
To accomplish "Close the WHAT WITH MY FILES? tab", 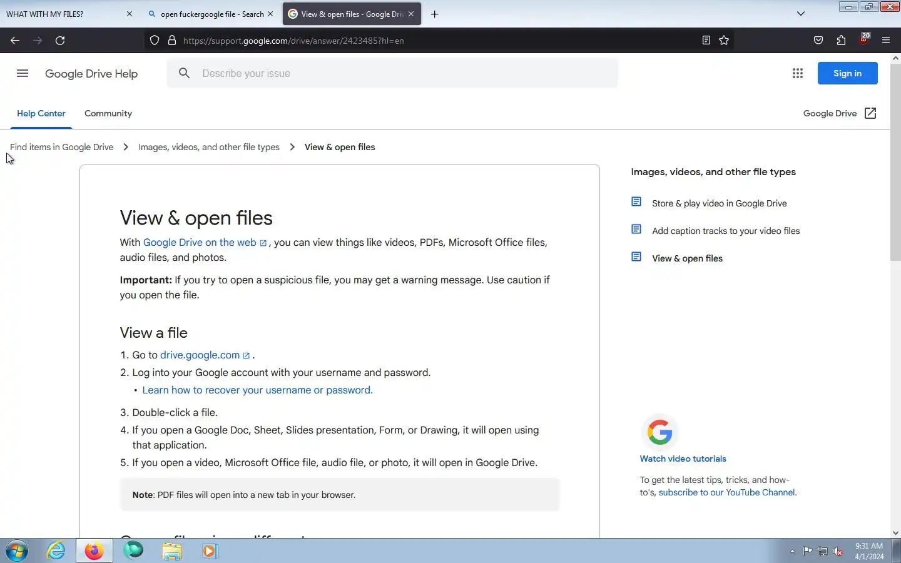I will [130, 14].
